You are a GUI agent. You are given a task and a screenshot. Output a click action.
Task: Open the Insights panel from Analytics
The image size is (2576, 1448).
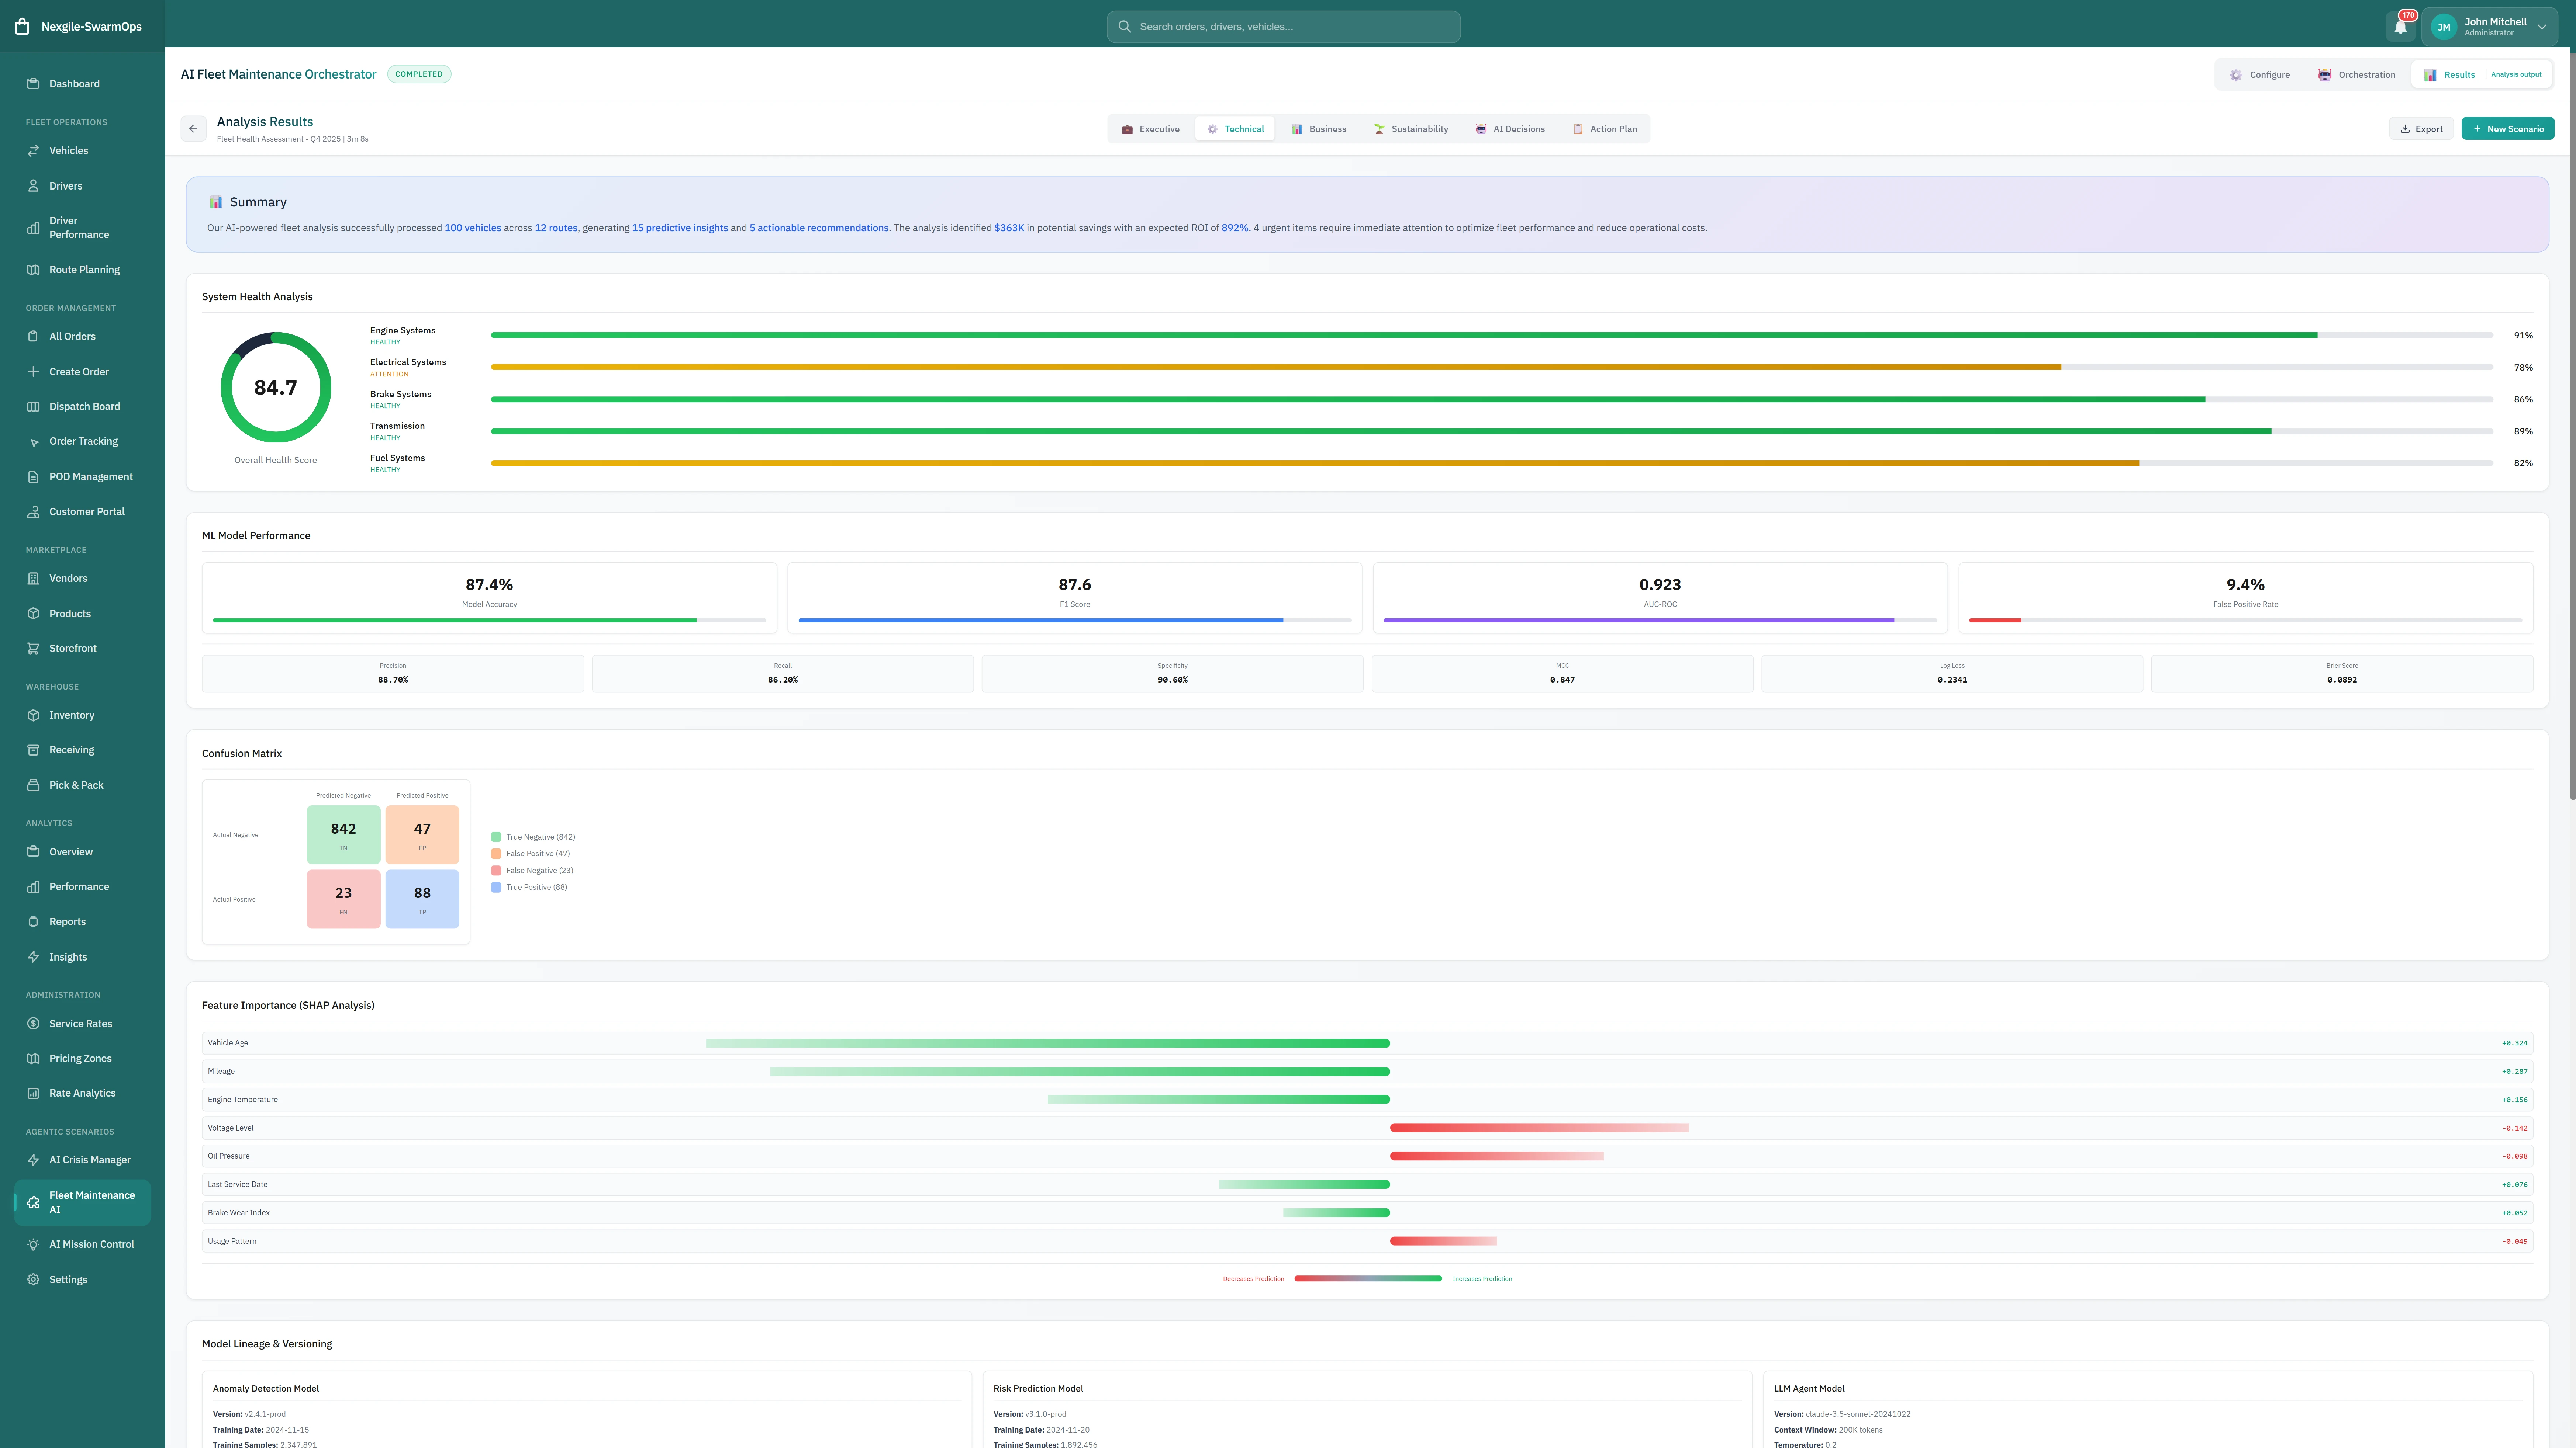33,956
